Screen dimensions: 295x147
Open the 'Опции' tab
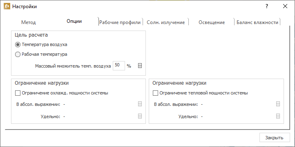point(74,21)
